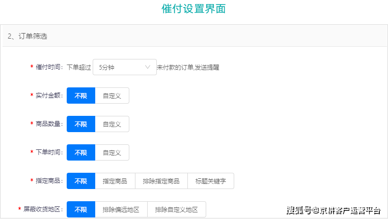Click the 未付款的订单,发送提醒 text
Screen dimensions: 388x219
click(x=188, y=67)
